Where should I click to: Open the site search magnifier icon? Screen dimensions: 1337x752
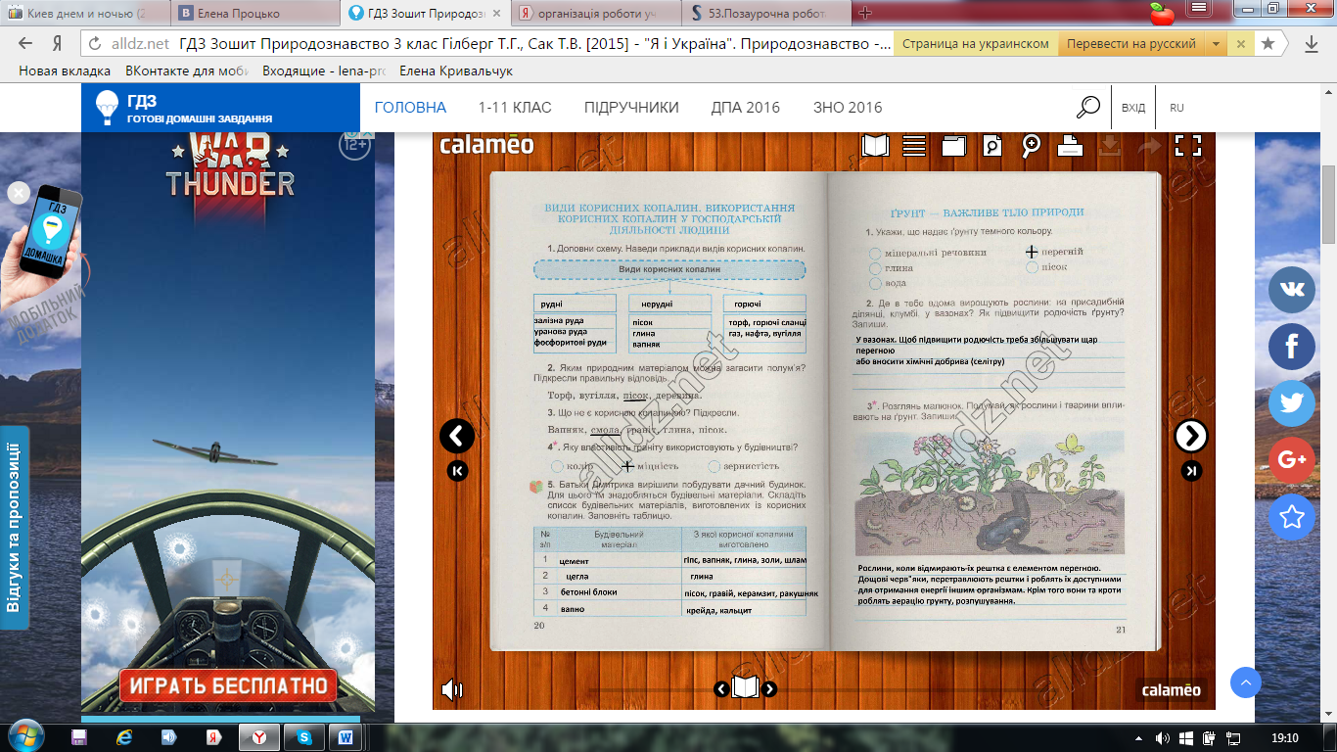point(1087,108)
